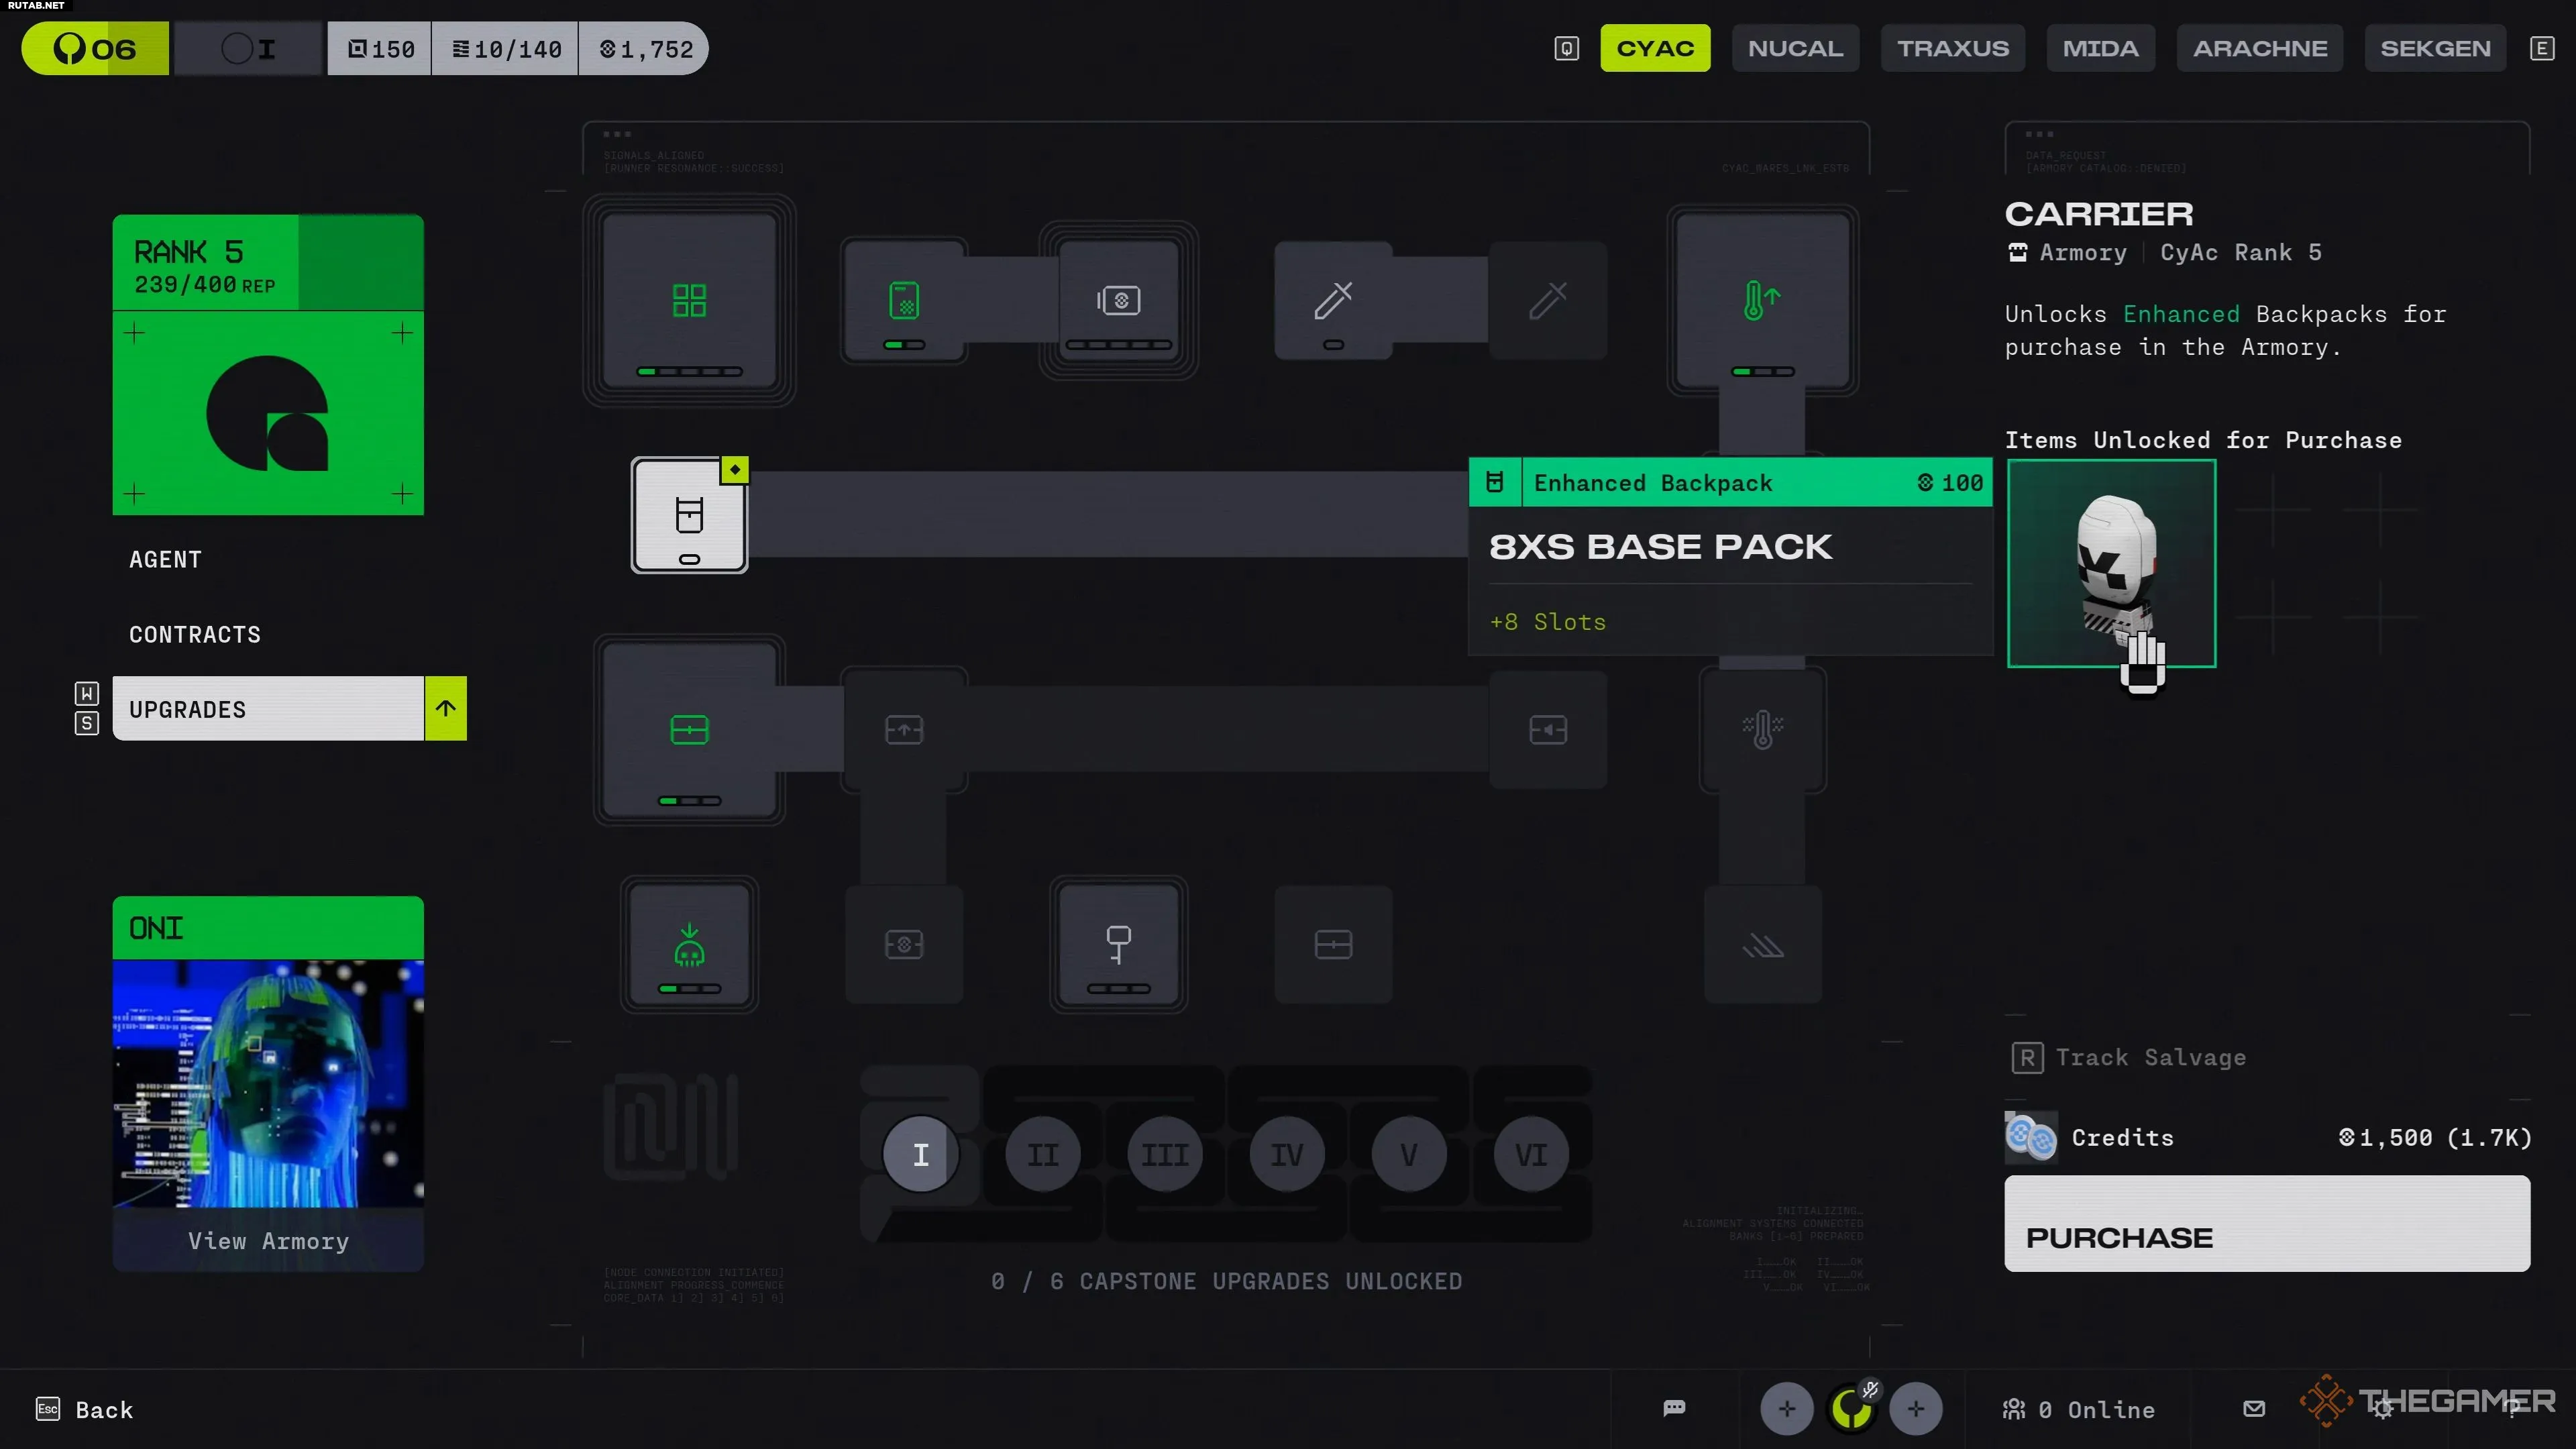The height and width of the screenshot is (1449, 2576).
Task: Collapse Upgrades with the green arrow
Action: coord(446,709)
